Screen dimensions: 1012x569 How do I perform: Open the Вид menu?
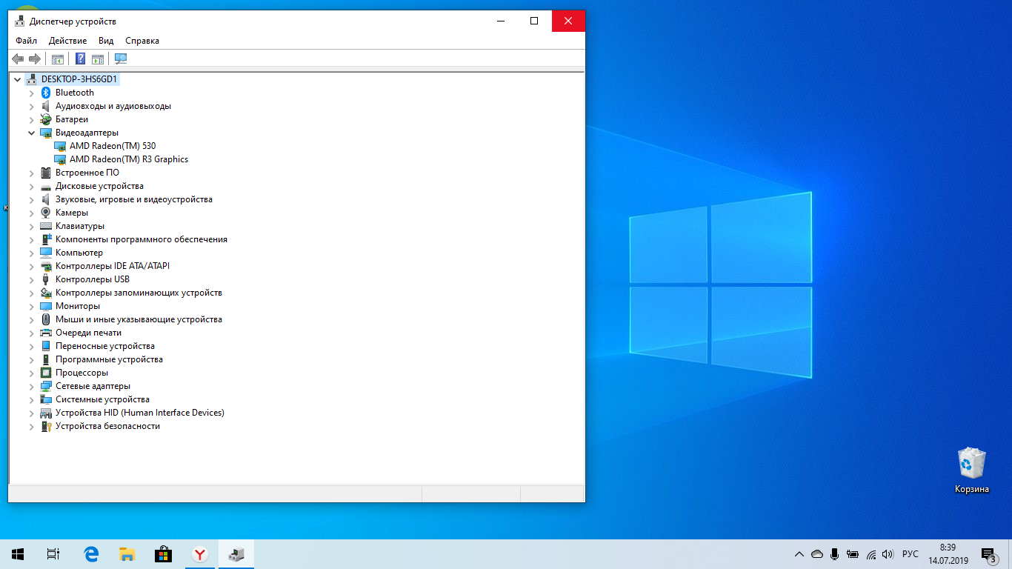pos(106,41)
